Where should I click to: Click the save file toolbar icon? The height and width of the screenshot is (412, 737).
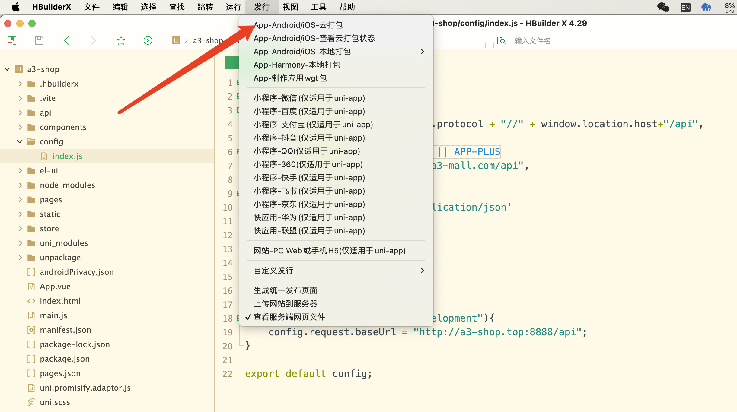39,40
